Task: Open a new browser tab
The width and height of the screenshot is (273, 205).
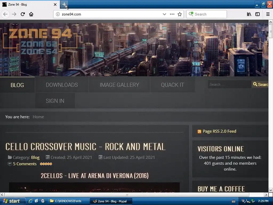Action: click(x=64, y=4)
